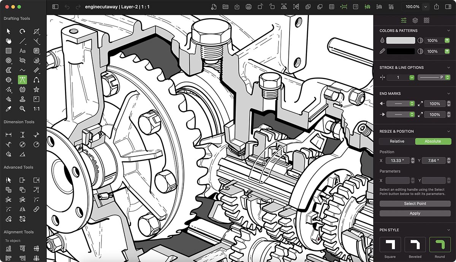Select the Star shape tool

click(x=36, y=89)
